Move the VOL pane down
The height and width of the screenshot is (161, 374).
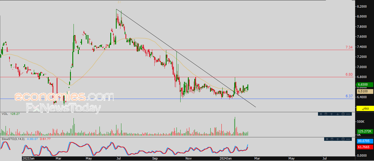(338, 114)
